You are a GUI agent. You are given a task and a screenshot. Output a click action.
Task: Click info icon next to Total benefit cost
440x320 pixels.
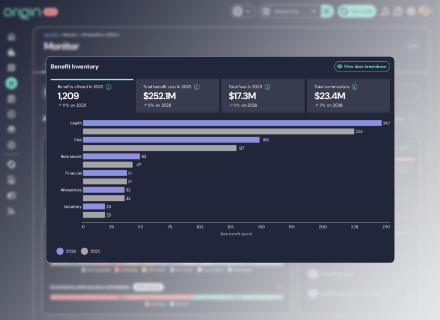tap(197, 87)
